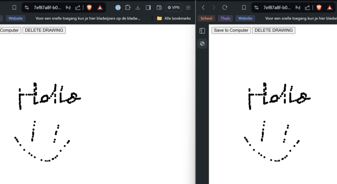
Task: Open the Brave Wallet icon
Action: click(x=159, y=7)
